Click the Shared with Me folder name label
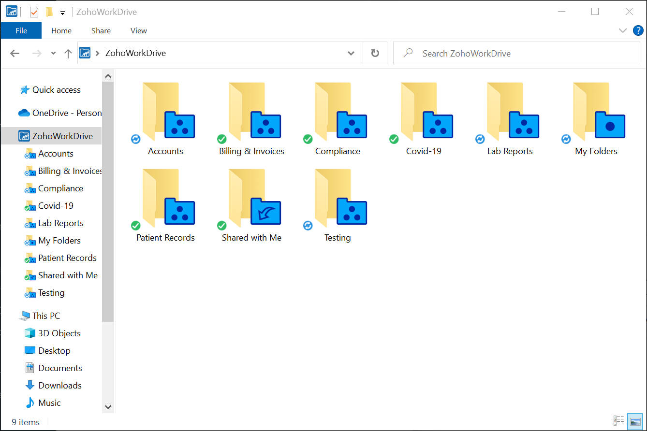The height and width of the screenshot is (431, 647). pos(252,238)
